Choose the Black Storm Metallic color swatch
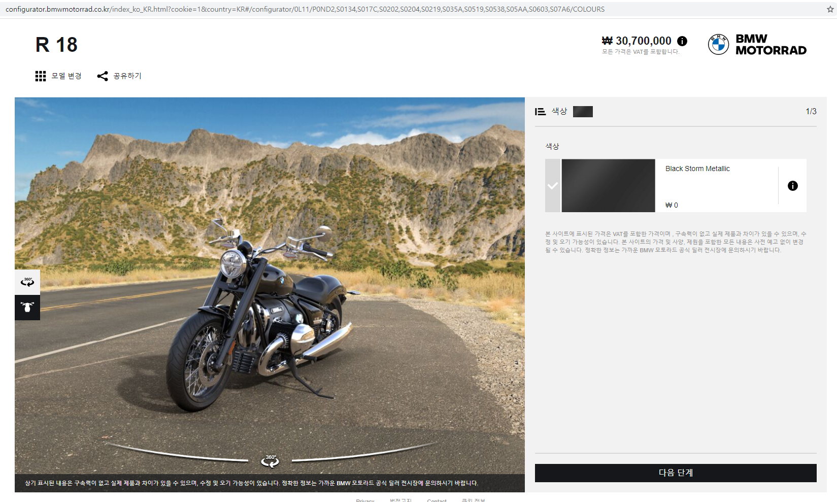 click(x=608, y=186)
